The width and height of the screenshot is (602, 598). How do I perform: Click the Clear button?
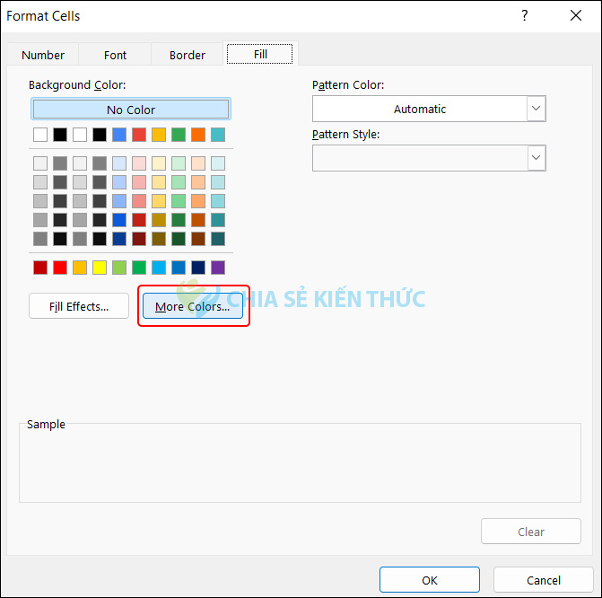[530, 532]
